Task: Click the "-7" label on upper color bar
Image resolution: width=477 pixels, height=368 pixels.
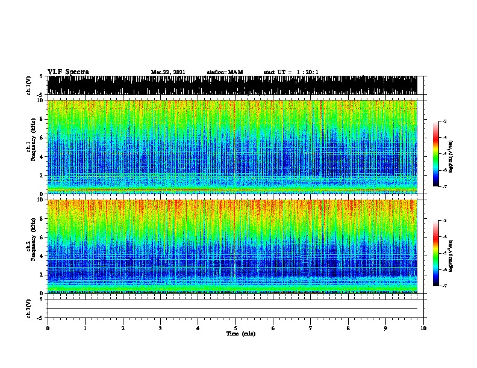Action: click(444, 186)
